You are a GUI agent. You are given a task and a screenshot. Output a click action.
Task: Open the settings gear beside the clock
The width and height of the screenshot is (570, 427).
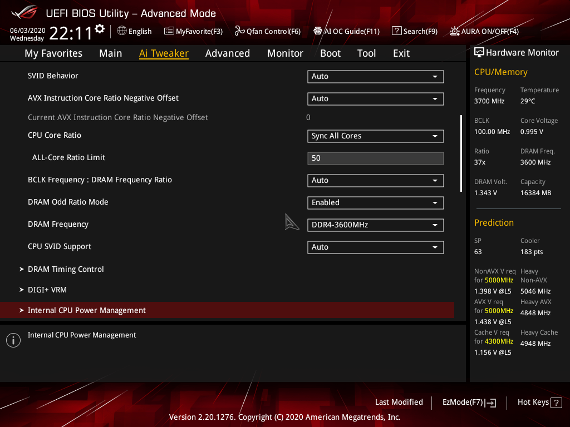pyautogui.click(x=99, y=28)
